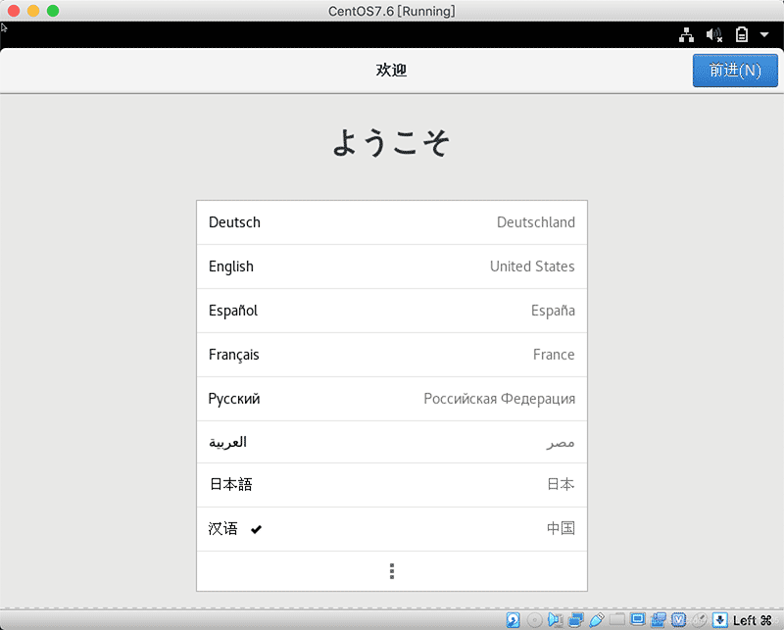The width and height of the screenshot is (784, 630).
Task: Click the VM features 'V' icon in status bar
Action: coord(677,619)
